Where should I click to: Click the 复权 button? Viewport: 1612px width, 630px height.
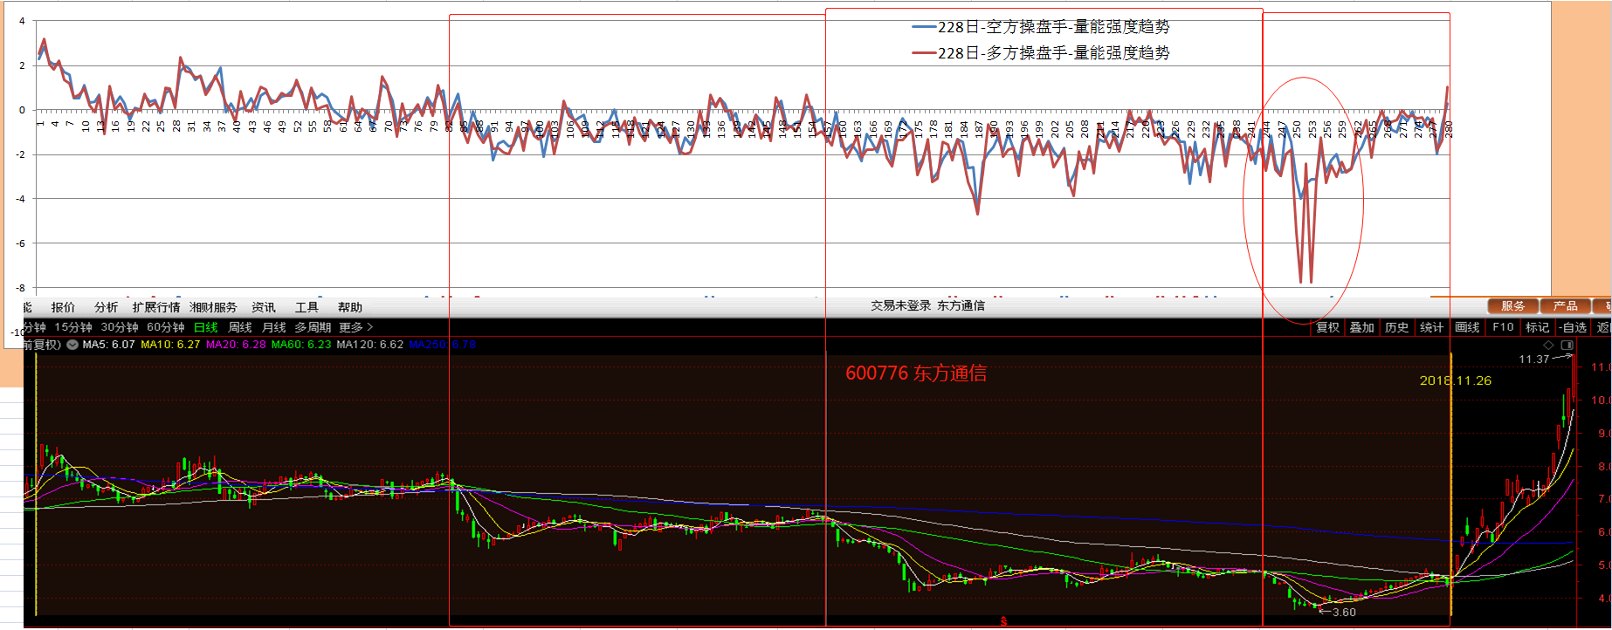pos(1327,327)
